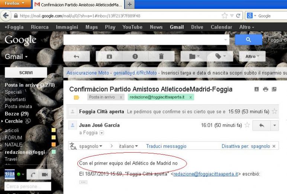Open a new browser tab
The width and height of the screenshot is (287, 194).
pos(130,4)
